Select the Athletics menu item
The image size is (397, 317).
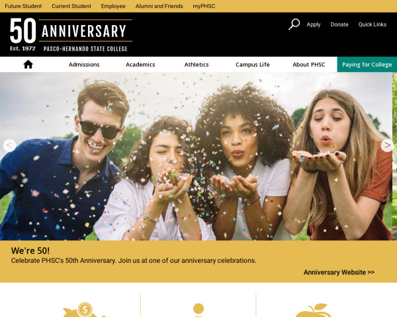point(197,65)
